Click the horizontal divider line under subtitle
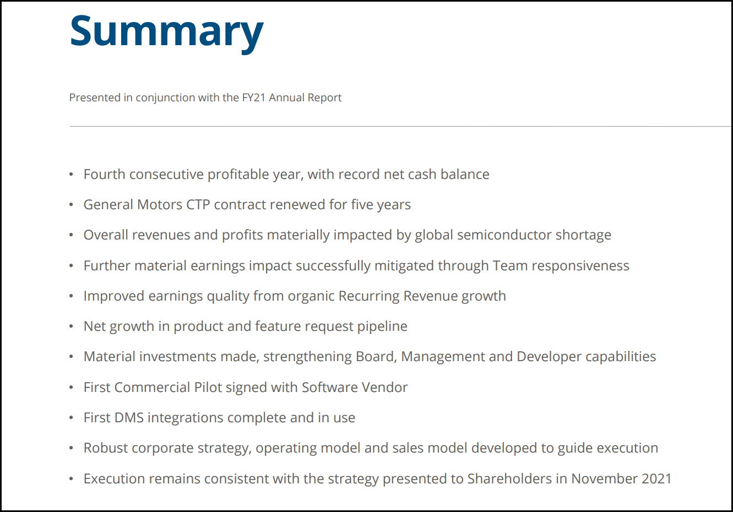 pos(400,126)
